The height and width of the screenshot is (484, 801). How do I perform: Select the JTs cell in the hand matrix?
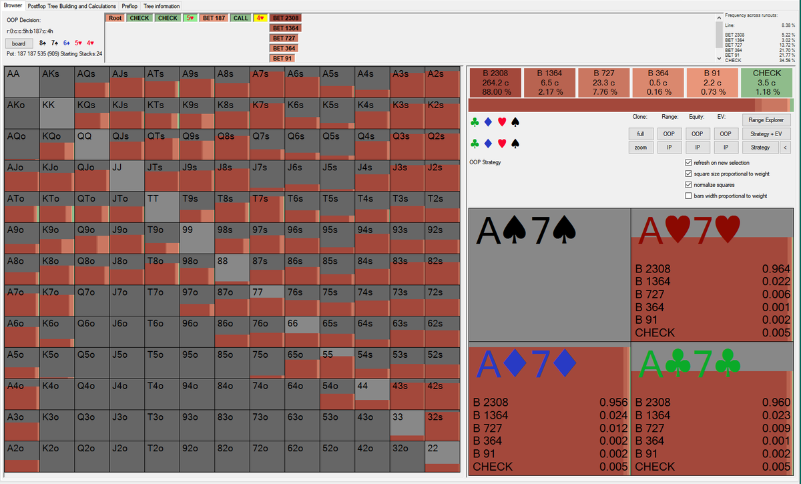click(162, 176)
